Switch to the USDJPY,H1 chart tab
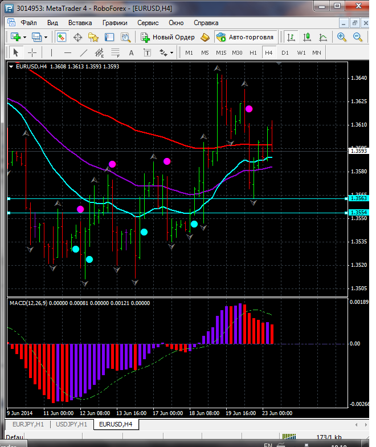The width and height of the screenshot is (376, 447). coord(71,424)
